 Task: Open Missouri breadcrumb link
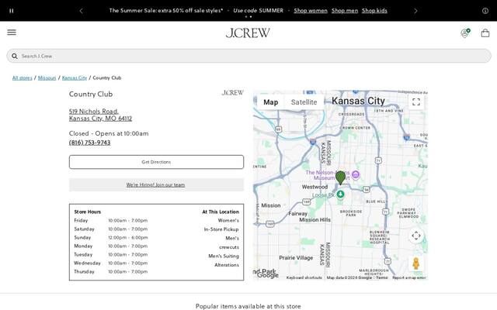tap(47, 77)
